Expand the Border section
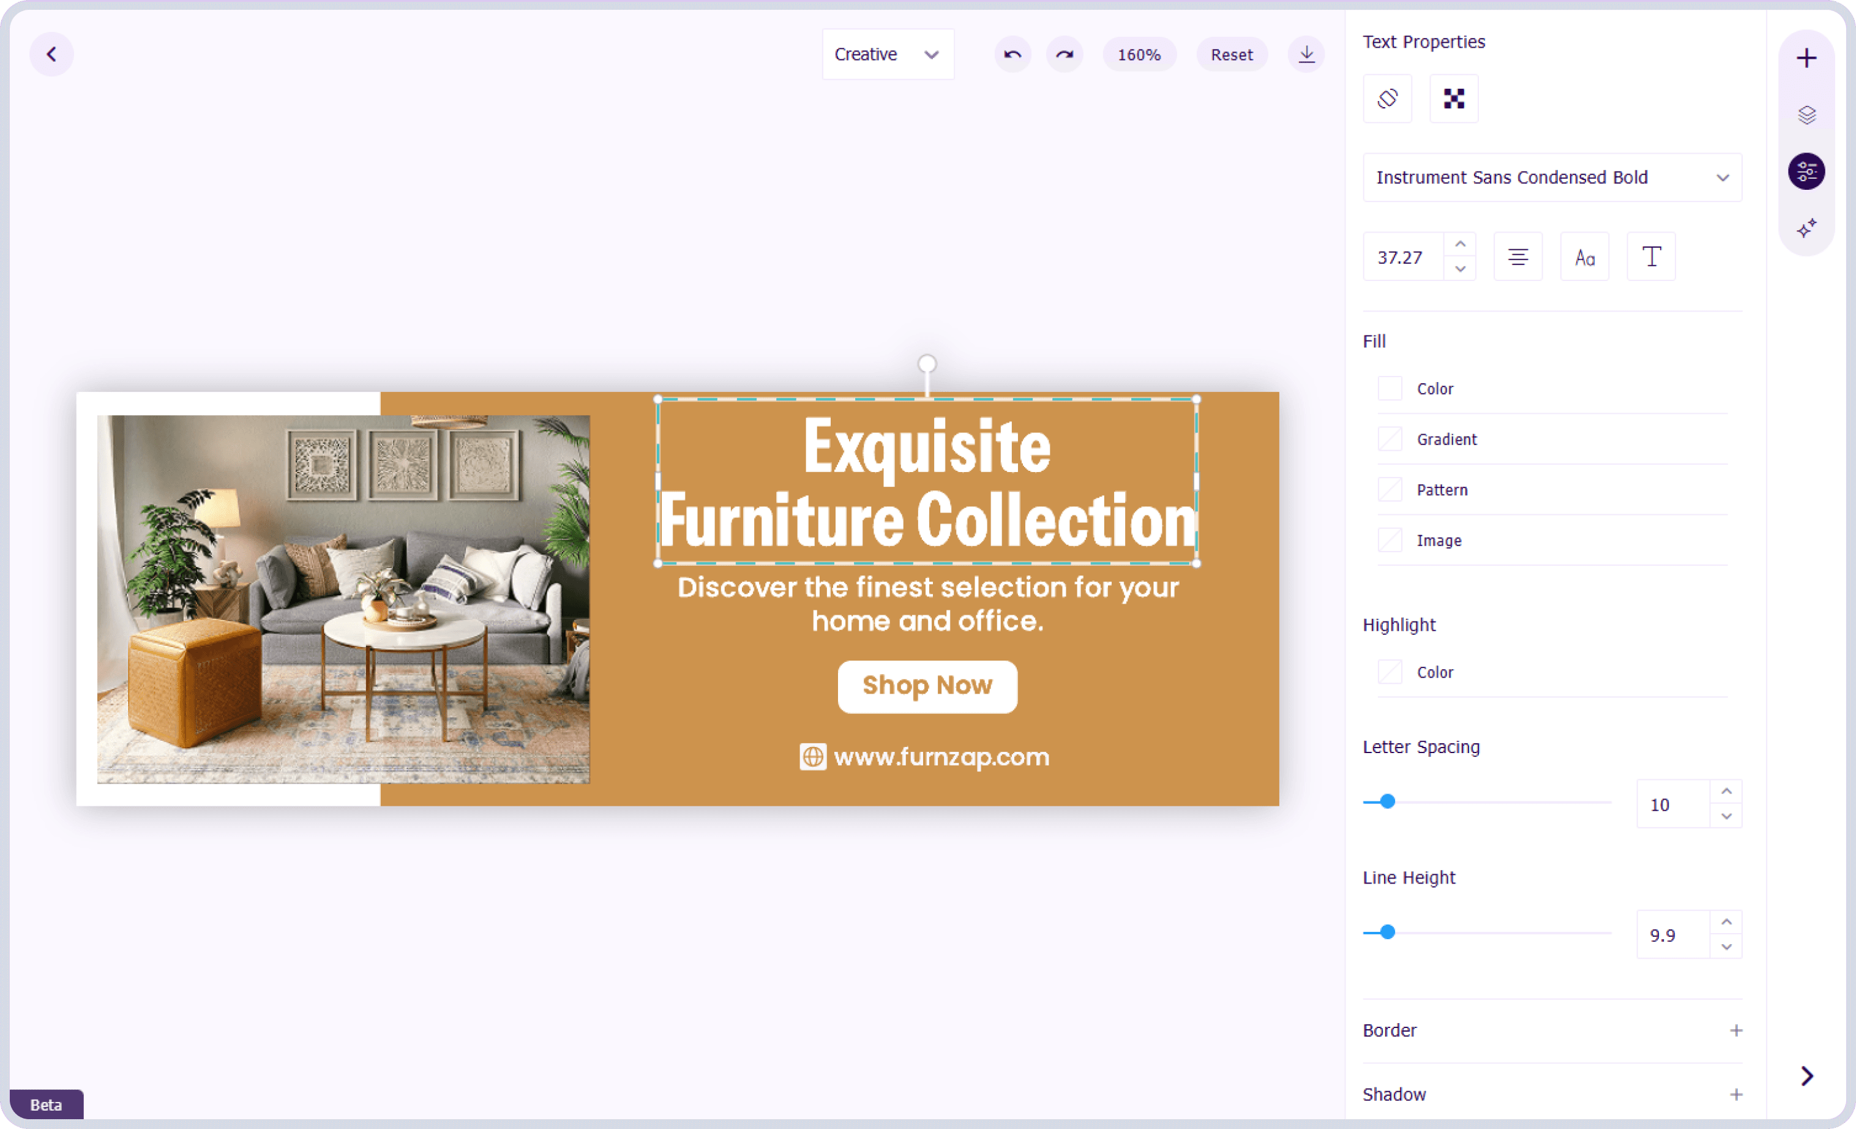1856x1129 pixels. [1735, 1030]
